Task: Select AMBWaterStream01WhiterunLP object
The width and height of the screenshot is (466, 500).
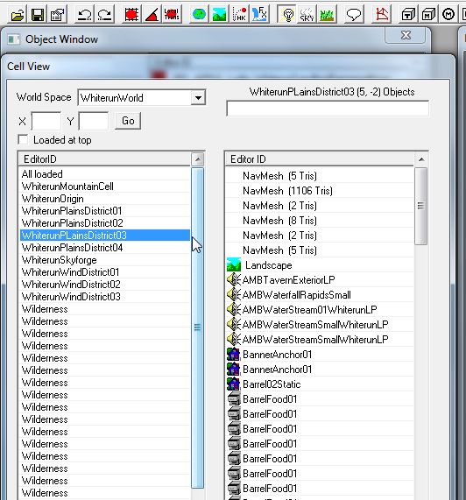Action: pyautogui.click(x=320, y=310)
